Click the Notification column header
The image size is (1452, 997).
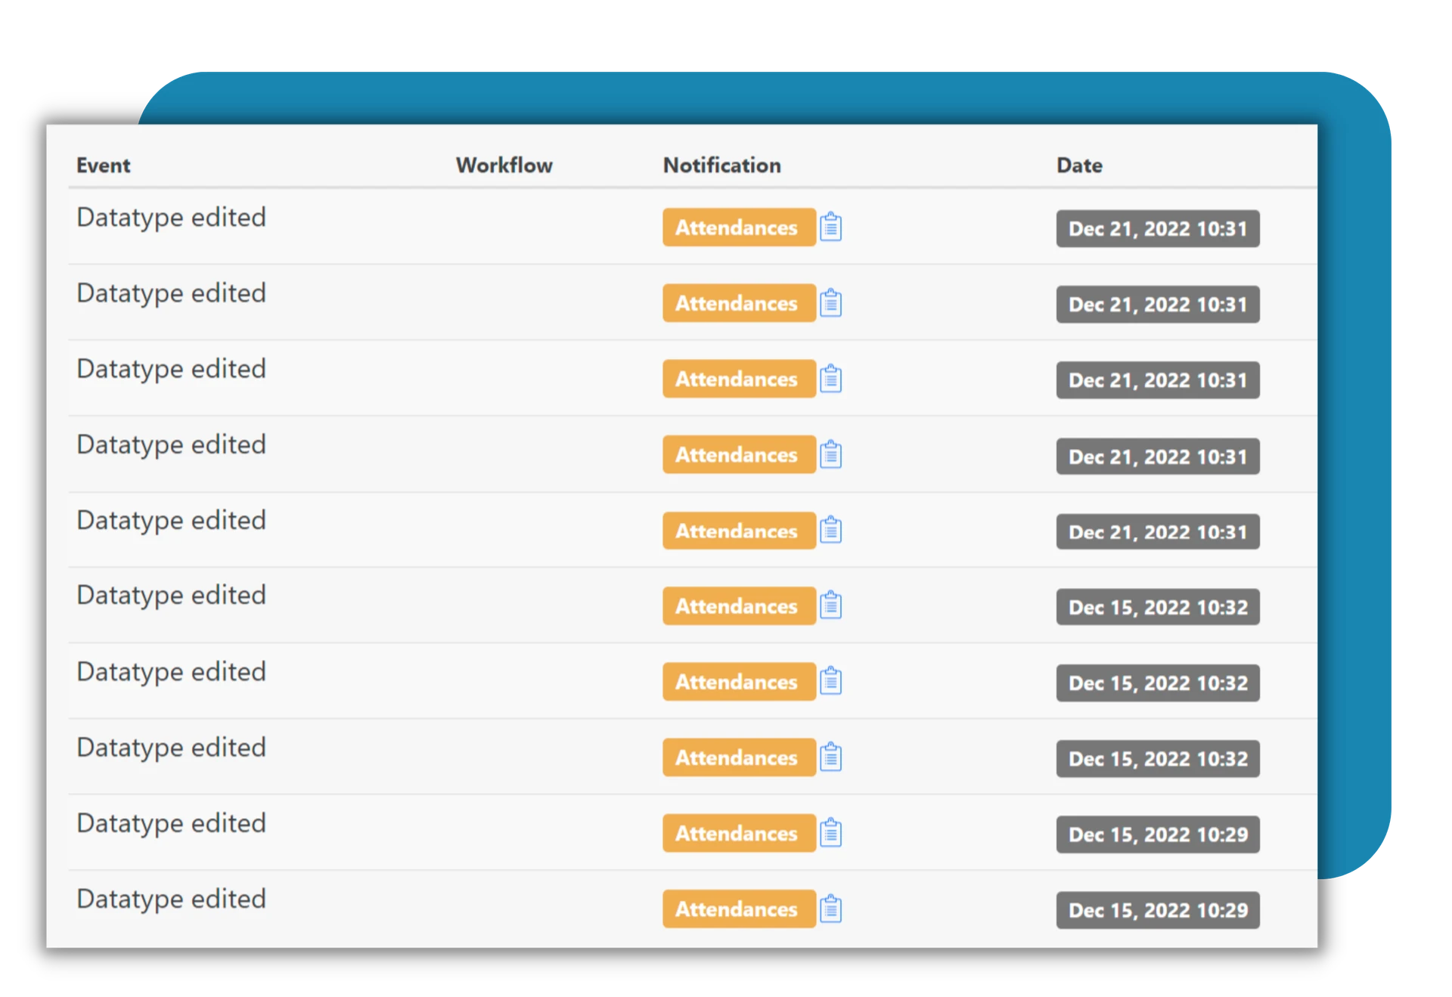[721, 165]
